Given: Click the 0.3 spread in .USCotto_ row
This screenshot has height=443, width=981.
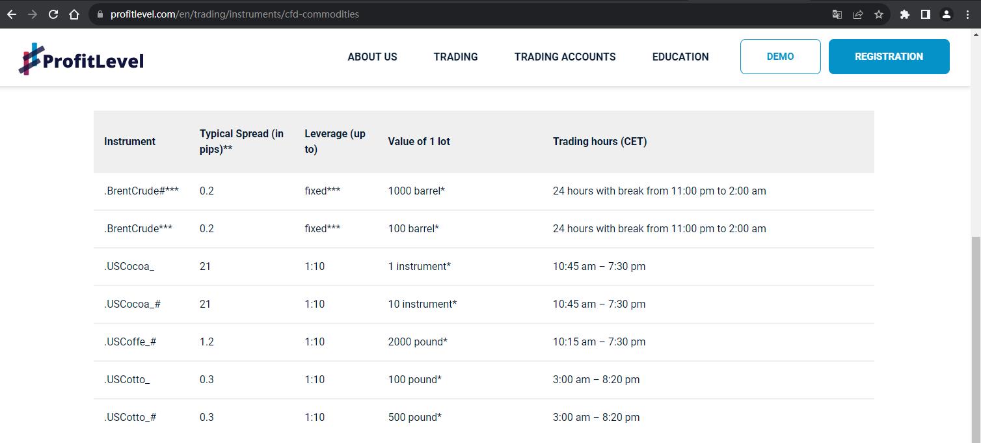Looking at the screenshot, I should (x=207, y=379).
